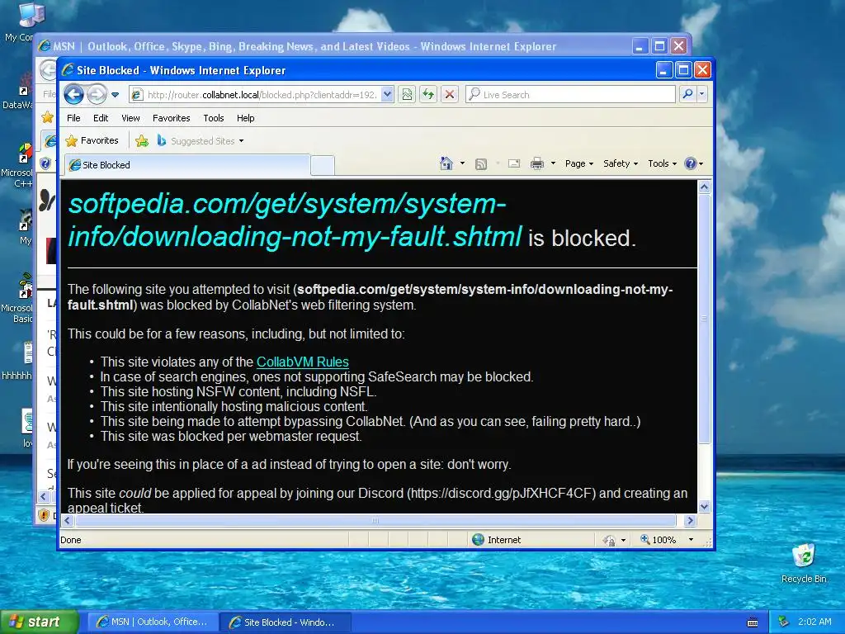Click the Back navigation arrow in Site Blocked window
Screen dimensions: 845x634
pyautogui.click(x=73, y=94)
